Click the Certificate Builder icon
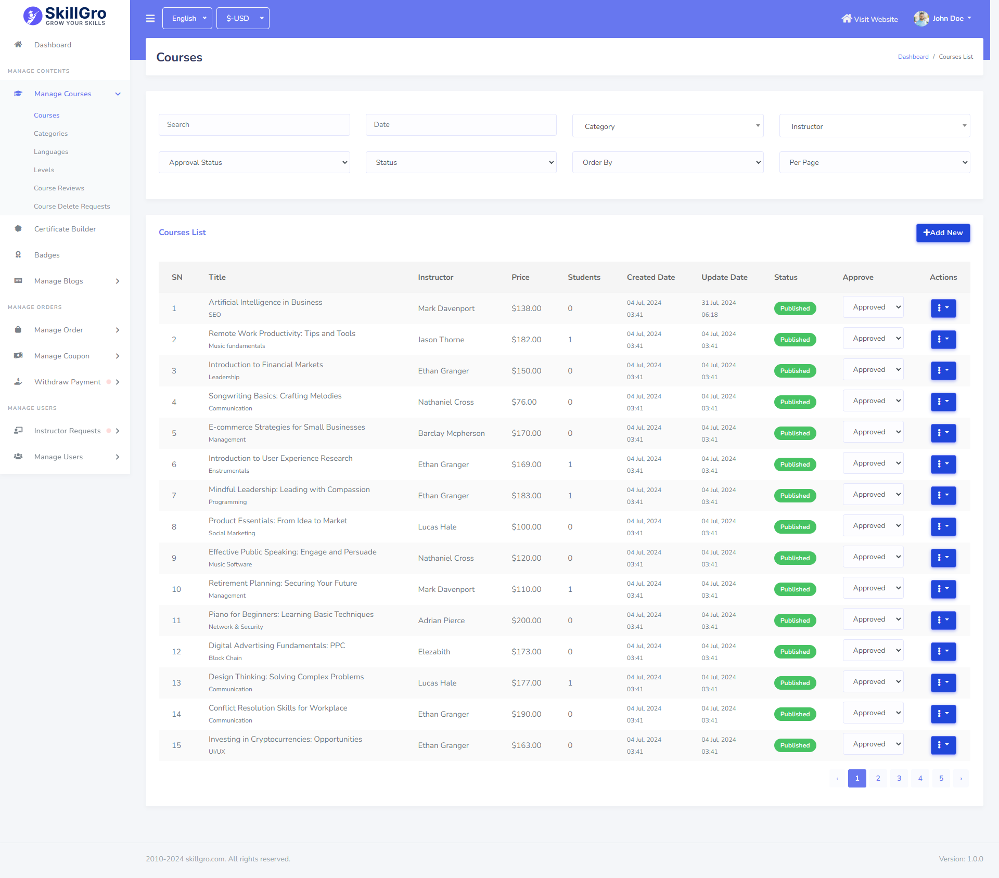 pyautogui.click(x=18, y=229)
